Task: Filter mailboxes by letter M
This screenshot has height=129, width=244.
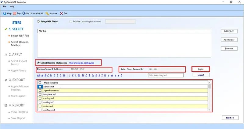Action: 79,75
